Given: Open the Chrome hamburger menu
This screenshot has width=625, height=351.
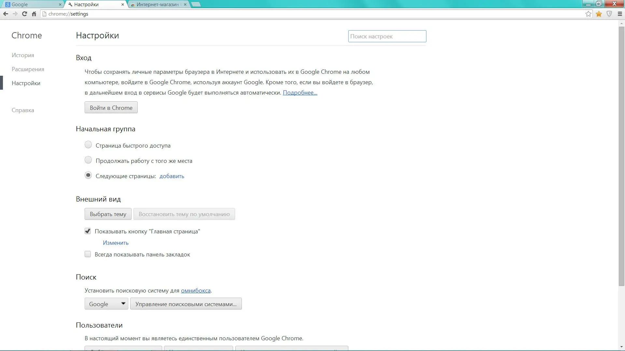Looking at the screenshot, I should (620, 14).
